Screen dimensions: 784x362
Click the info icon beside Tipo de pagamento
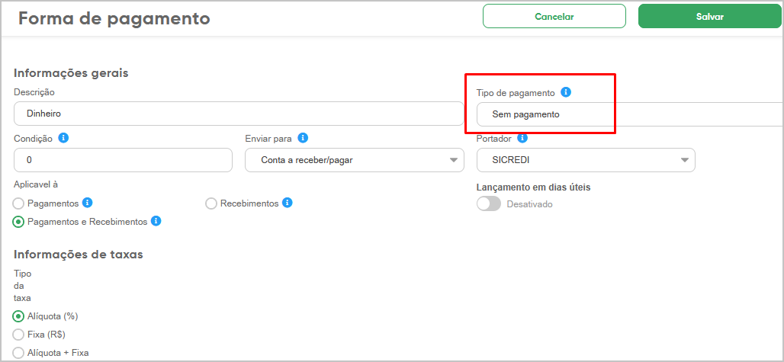click(x=566, y=92)
